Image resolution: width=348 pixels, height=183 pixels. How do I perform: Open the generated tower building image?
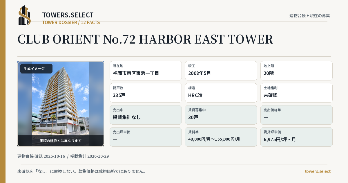61,104
